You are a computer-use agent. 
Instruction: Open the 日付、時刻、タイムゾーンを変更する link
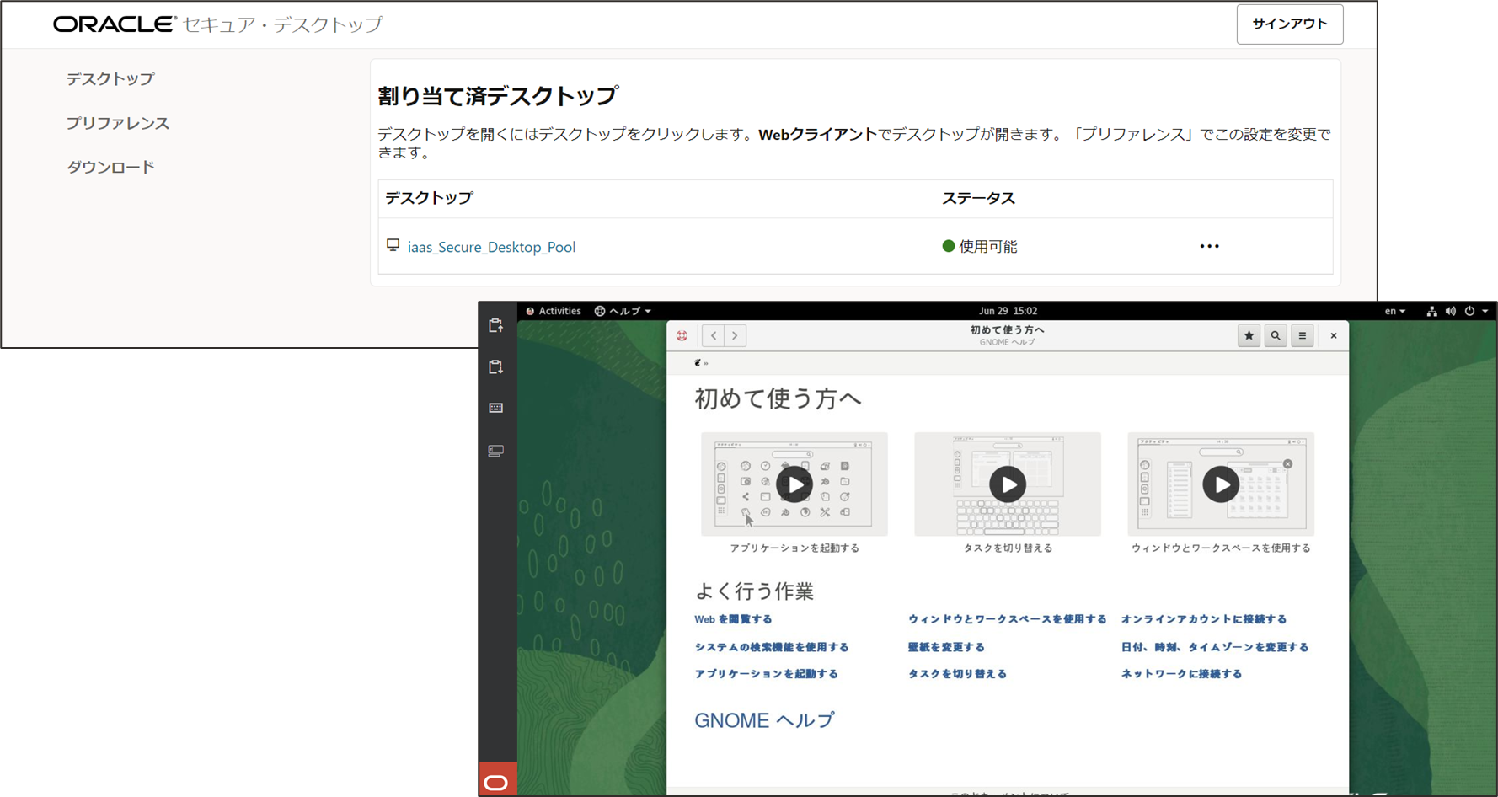[1214, 647]
